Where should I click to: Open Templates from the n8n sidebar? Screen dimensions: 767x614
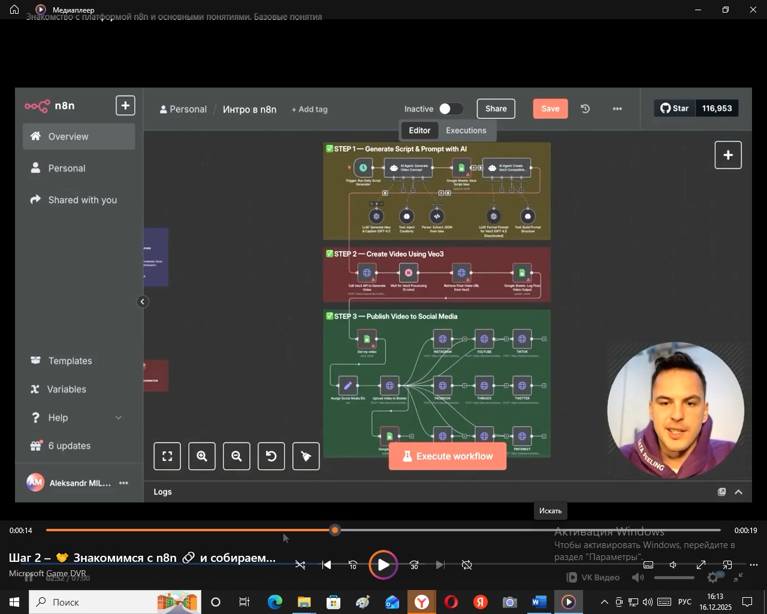coord(78,361)
